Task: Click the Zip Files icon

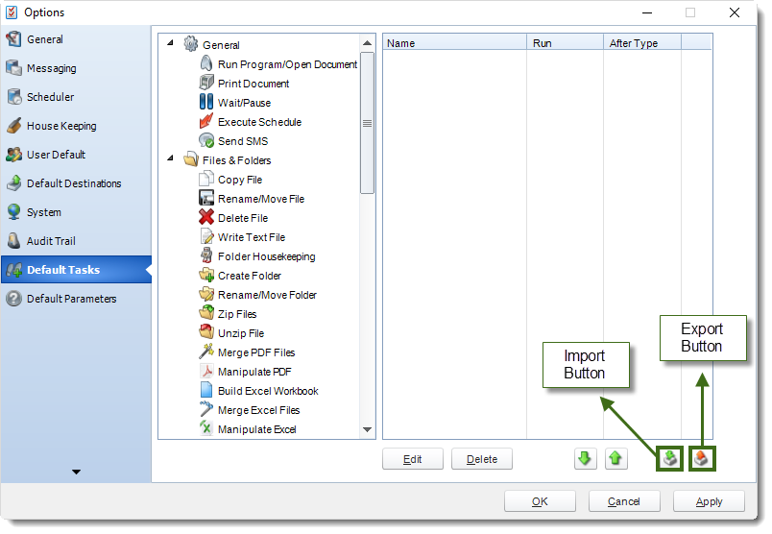Action: pos(206,313)
